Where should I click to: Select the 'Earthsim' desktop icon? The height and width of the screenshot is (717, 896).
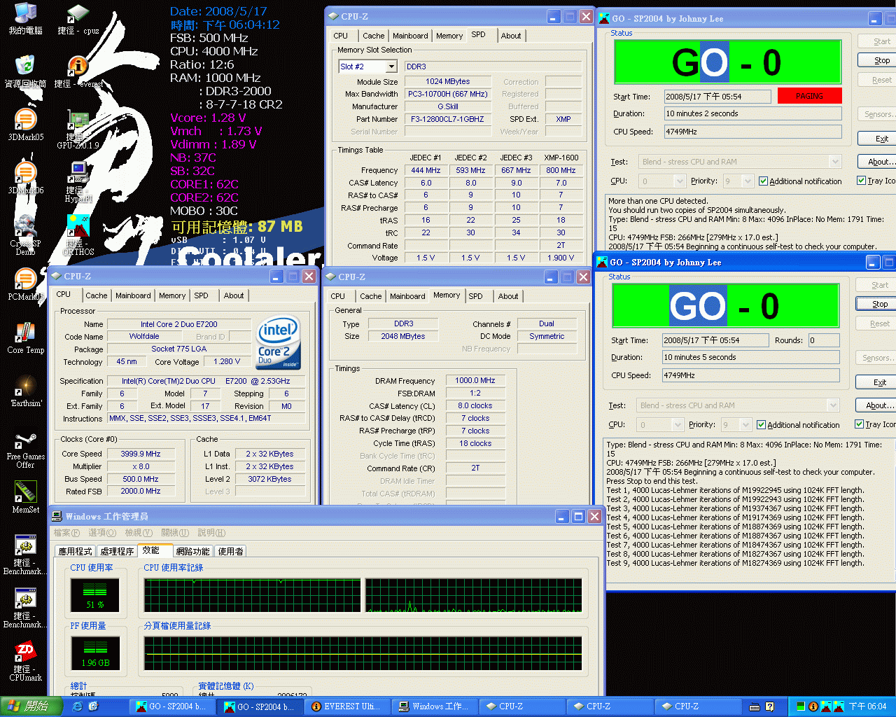click(x=25, y=391)
